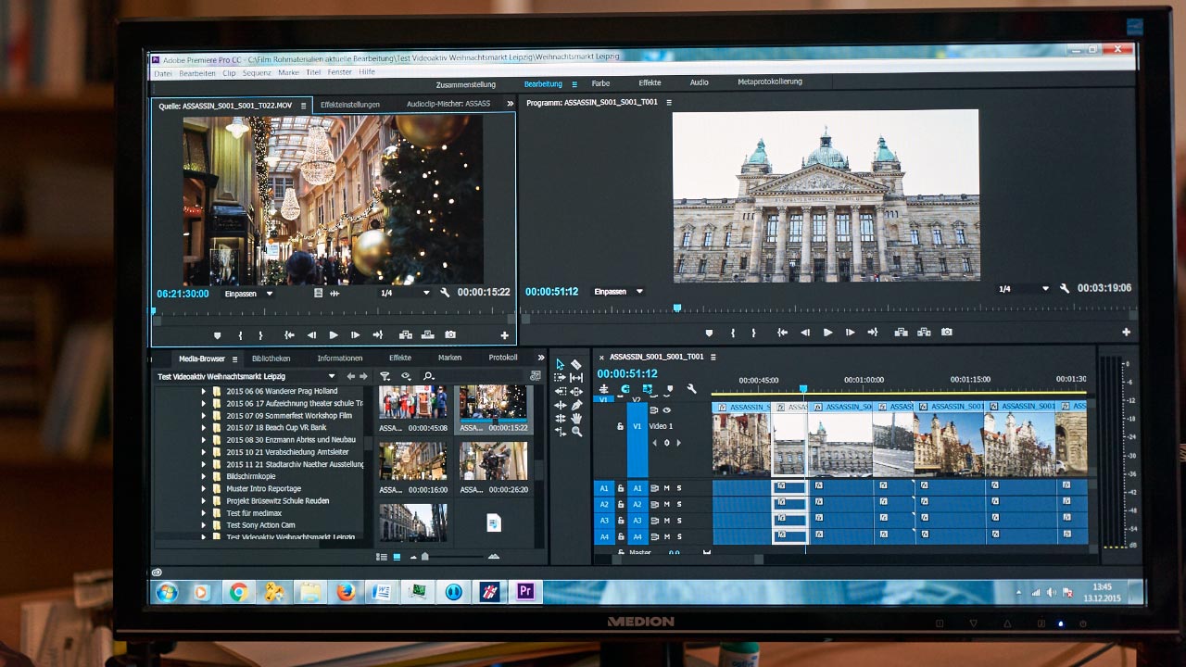Choose the Hand tool
Viewport: 1186px width, 667px height.
[576, 419]
